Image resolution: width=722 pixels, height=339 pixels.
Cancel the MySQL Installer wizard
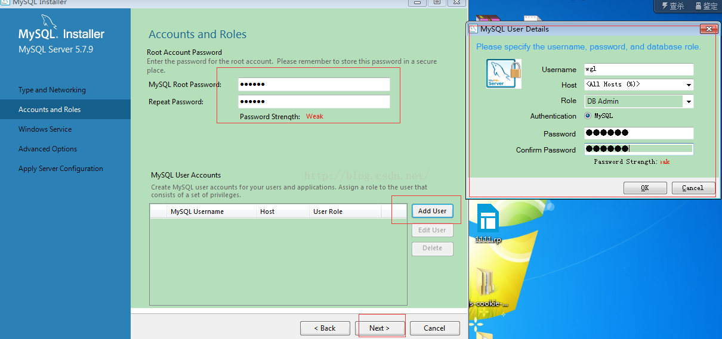[x=434, y=328]
